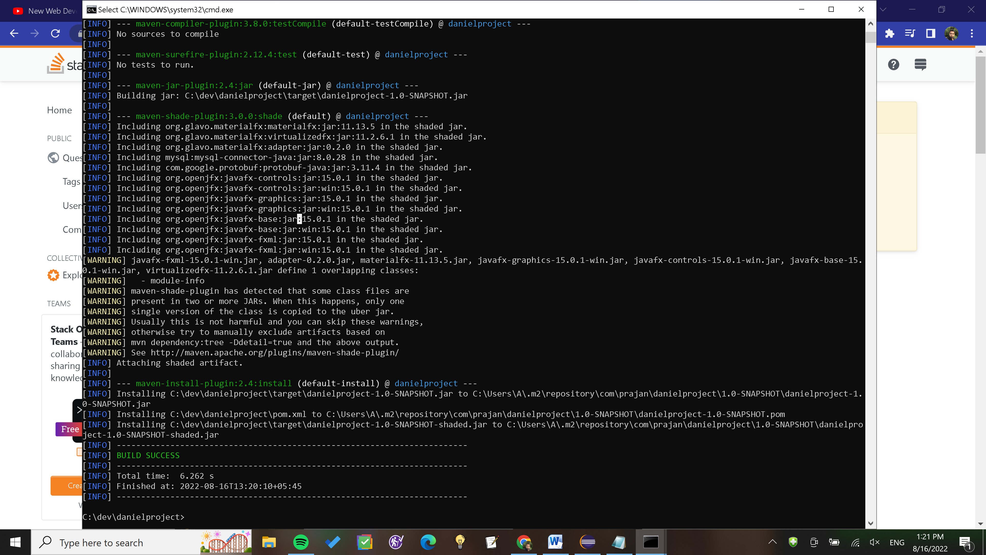Reload the browser page
This screenshot has width=986, height=555.
(x=55, y=34)
